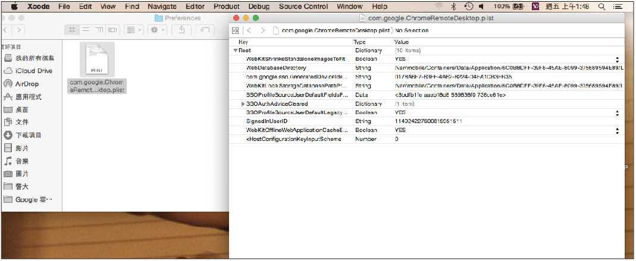The image size is (636, 261).
Task: Click the Bluetooth status icon
Action: [x=454, y=7]
